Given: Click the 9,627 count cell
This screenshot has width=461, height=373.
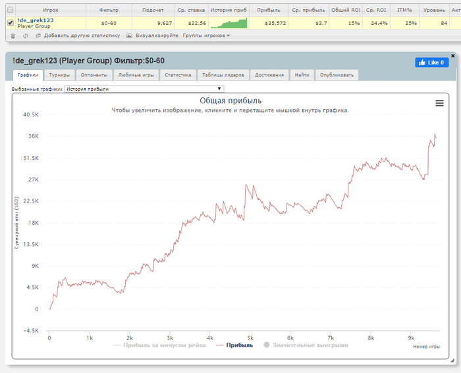Looking at the screenshot, I should click(x=153, y=23).
